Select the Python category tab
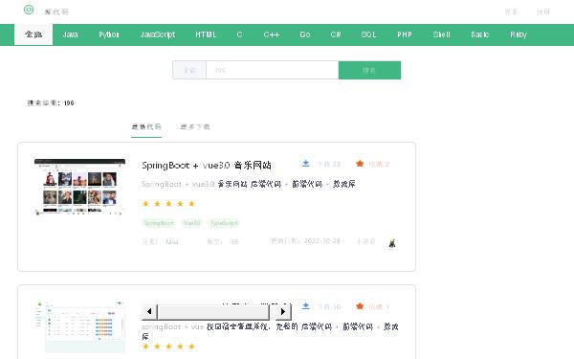The width and height of the screenshot is (574, 359). [x=109, y=34]
